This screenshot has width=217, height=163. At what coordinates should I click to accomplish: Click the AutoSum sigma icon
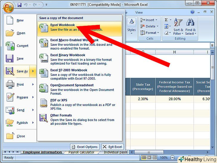(x=166, y=20)
